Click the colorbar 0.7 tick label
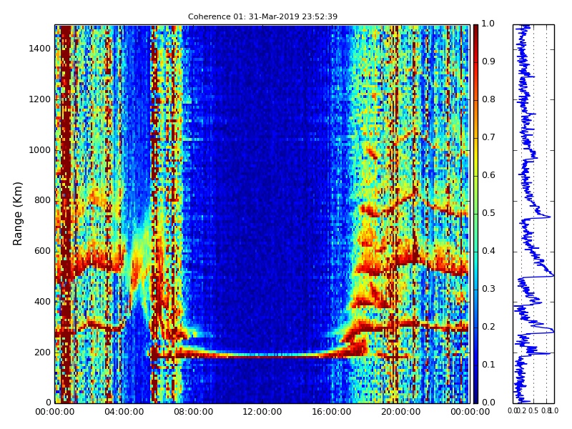572x429 pixels. coord(488,137)
